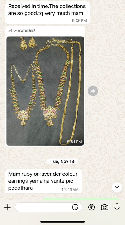This screenshot has width=125, height=225.
Task: Tap the plus attachment icon
Action: coord(7,207)
